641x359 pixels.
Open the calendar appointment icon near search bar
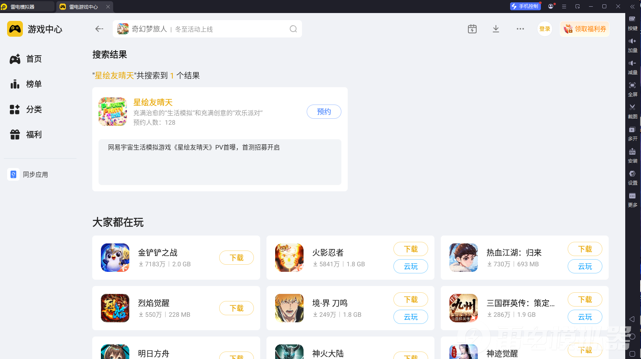click(472, 28)
